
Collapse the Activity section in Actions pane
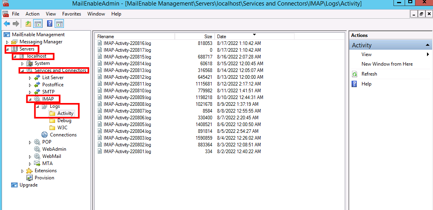[x=428, y=45]
